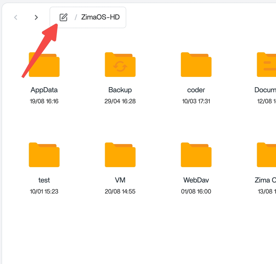
Task: Click the Backup timestamp 29/04 16:28
Action: coord(120,101)
